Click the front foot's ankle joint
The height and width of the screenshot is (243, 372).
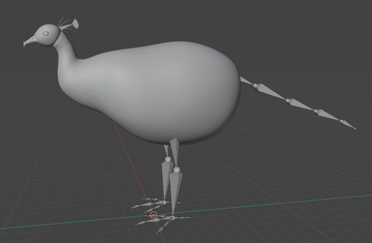173,218
